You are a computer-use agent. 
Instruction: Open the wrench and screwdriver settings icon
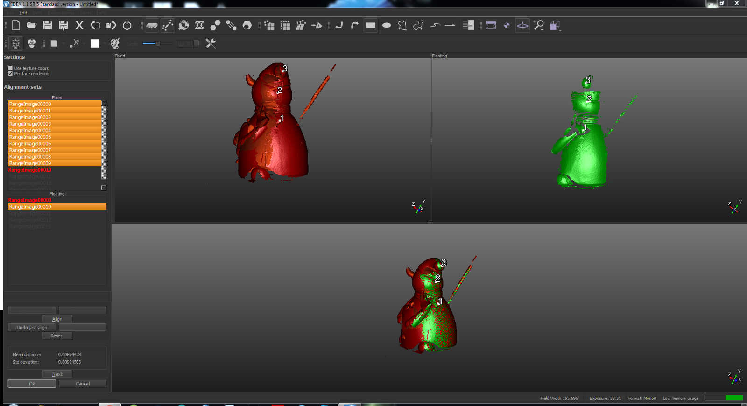point(211,43)
